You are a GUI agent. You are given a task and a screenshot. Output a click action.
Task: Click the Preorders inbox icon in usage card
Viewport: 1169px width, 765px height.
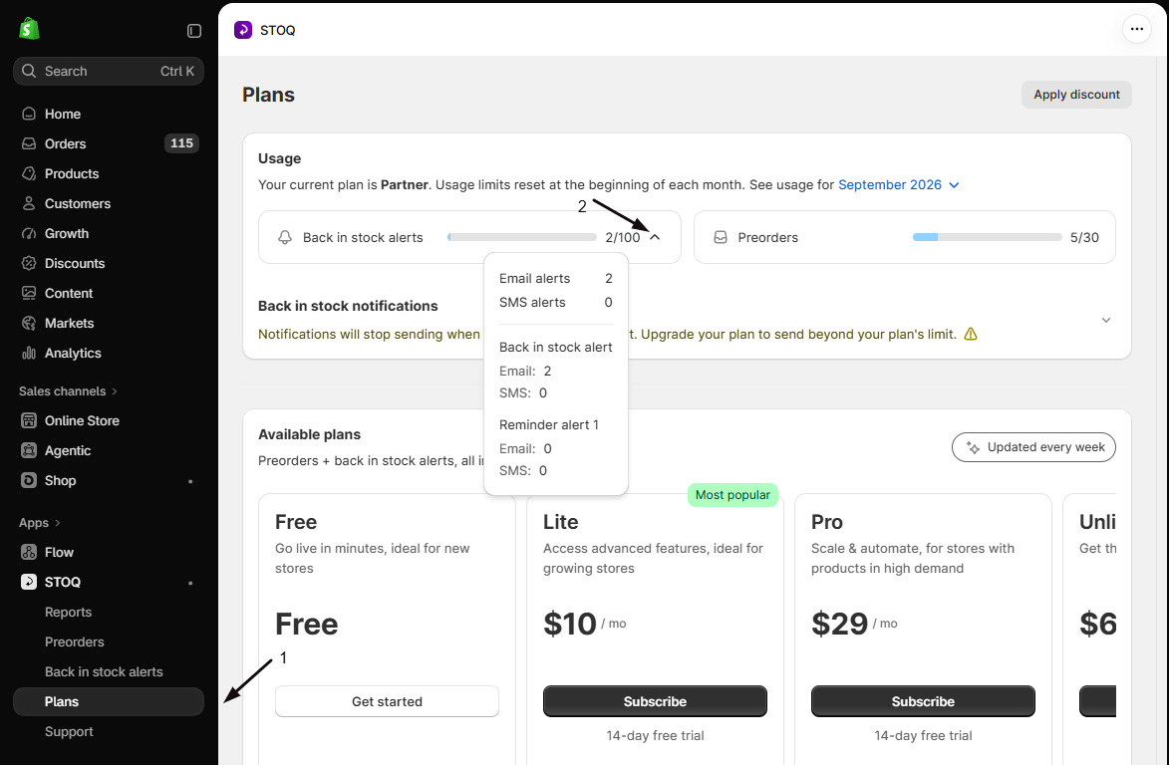(721, 238)
